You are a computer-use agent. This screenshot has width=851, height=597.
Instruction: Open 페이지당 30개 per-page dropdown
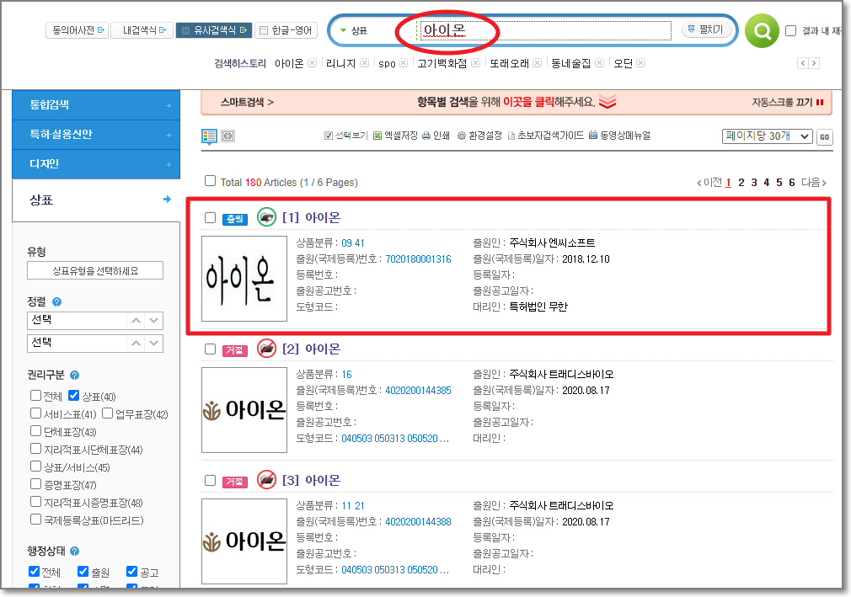coord(767,136)
